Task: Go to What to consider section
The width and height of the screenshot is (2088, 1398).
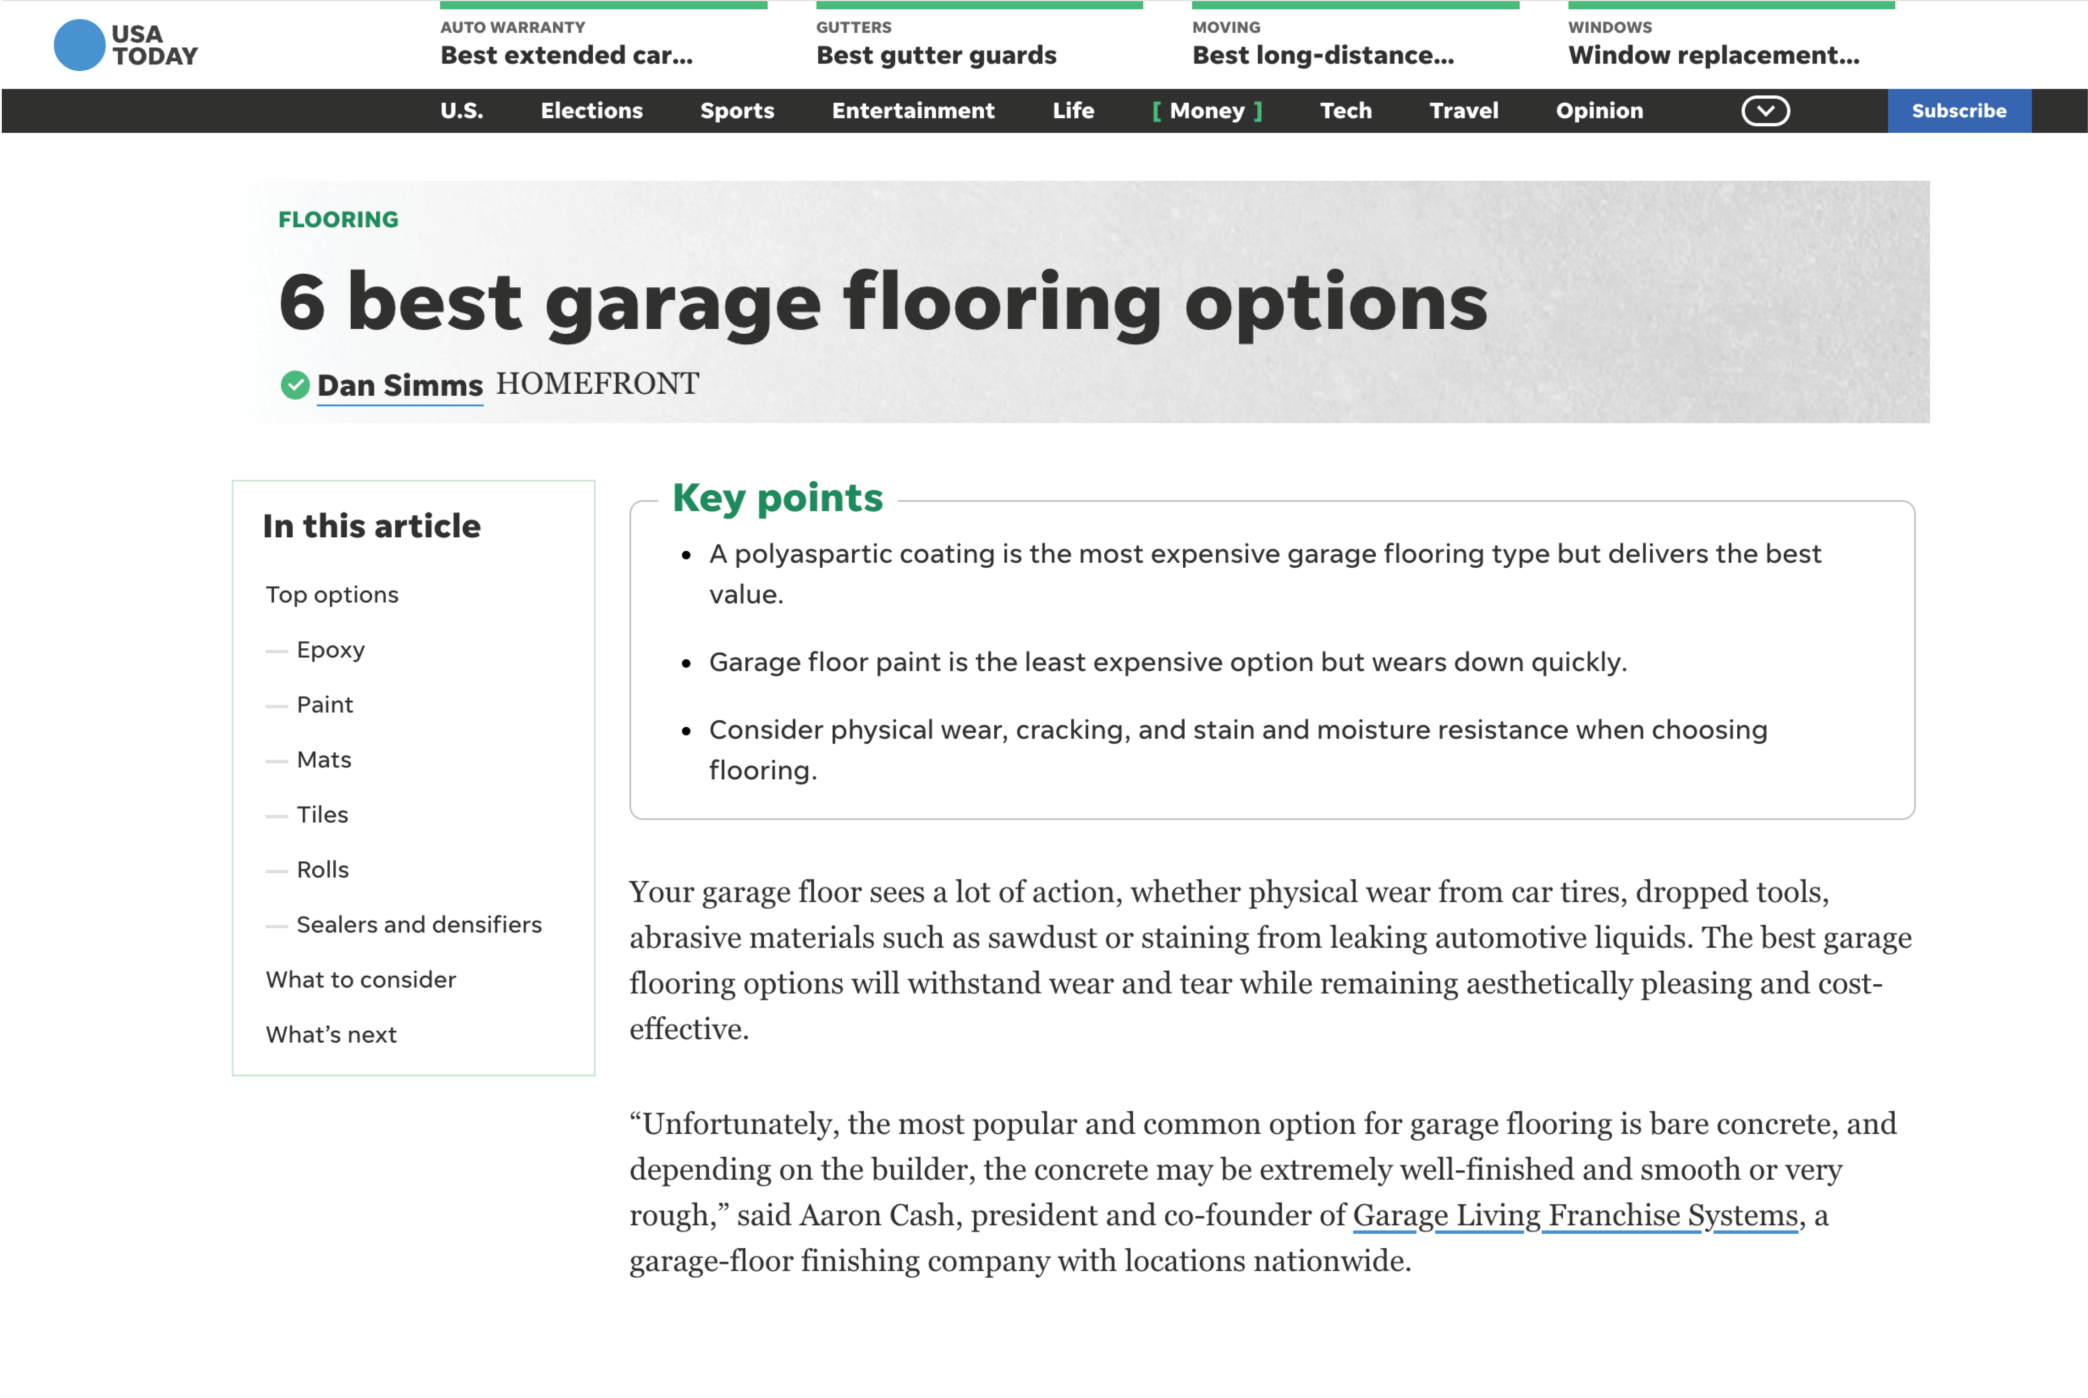Action: pyautogui.click(x=360, y=980)
